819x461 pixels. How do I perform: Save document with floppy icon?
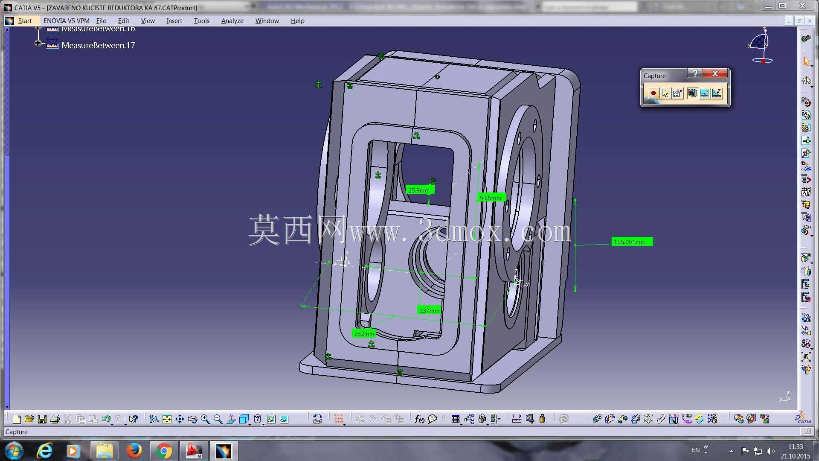tap(42, 419)
